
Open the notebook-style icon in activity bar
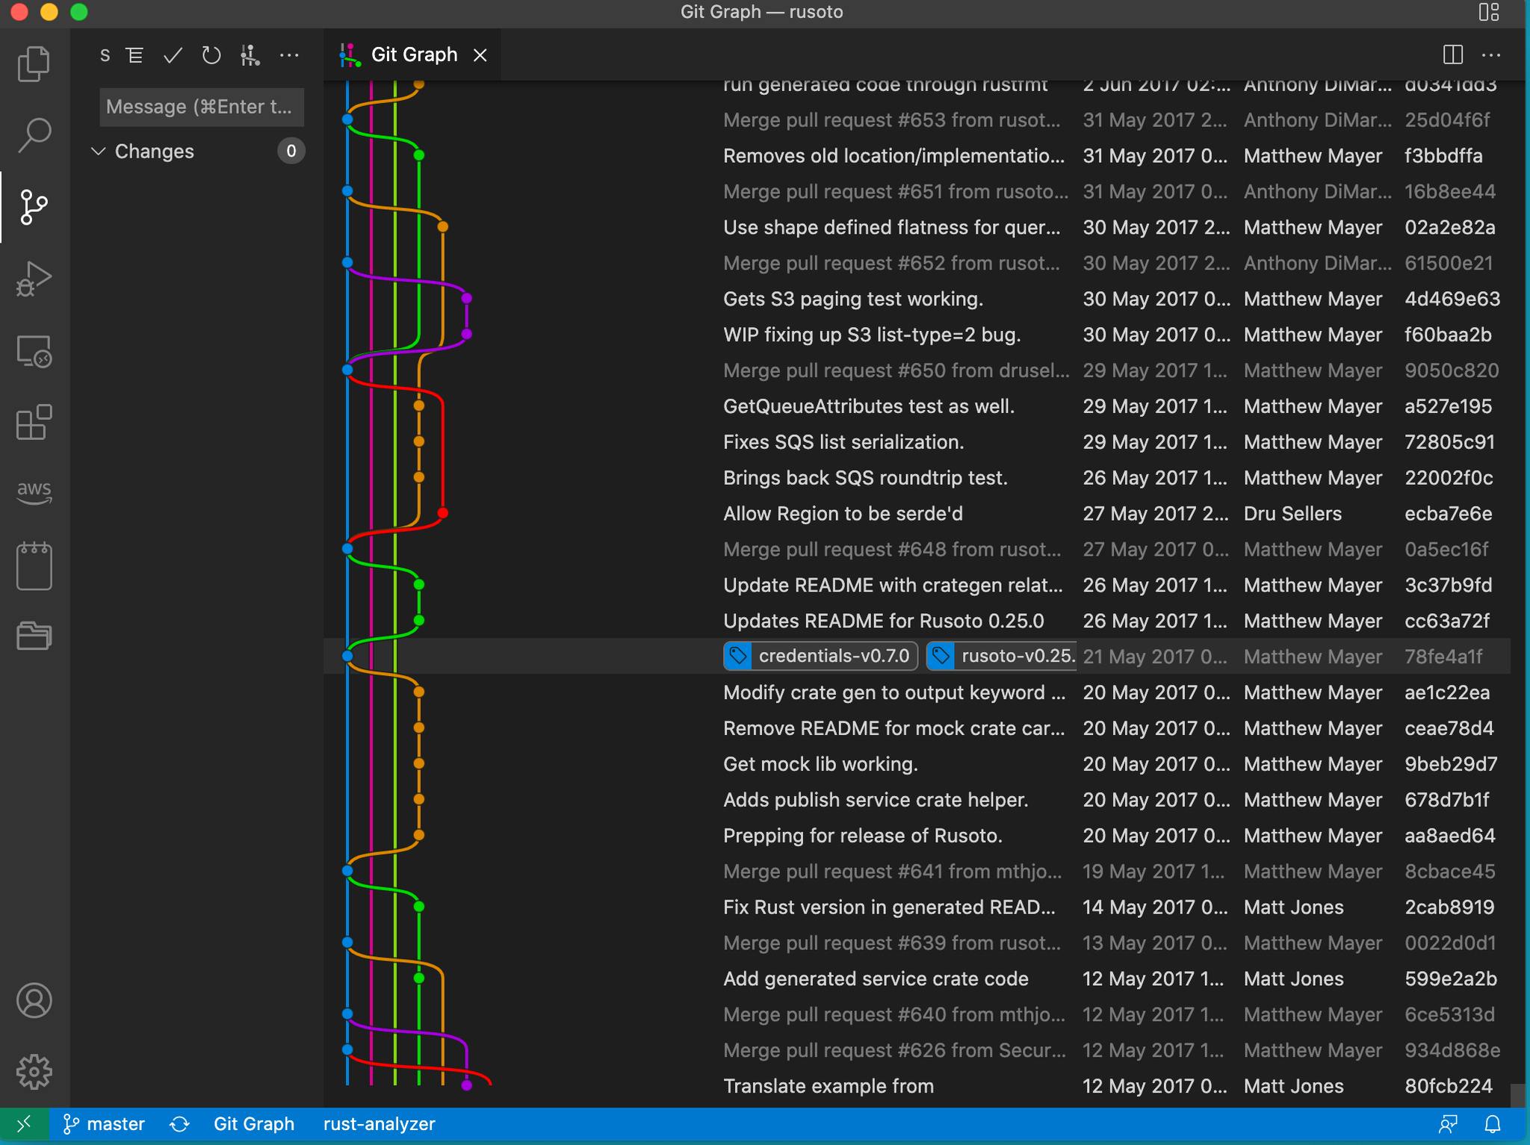34,565
